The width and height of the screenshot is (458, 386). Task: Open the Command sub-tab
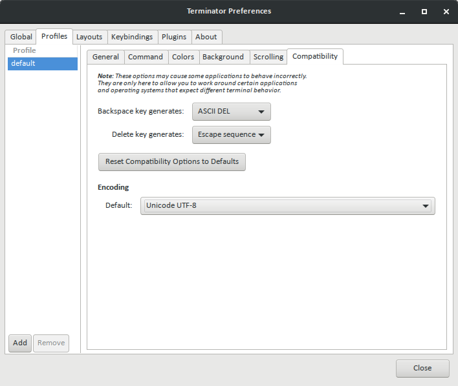(x=146, y=57)
